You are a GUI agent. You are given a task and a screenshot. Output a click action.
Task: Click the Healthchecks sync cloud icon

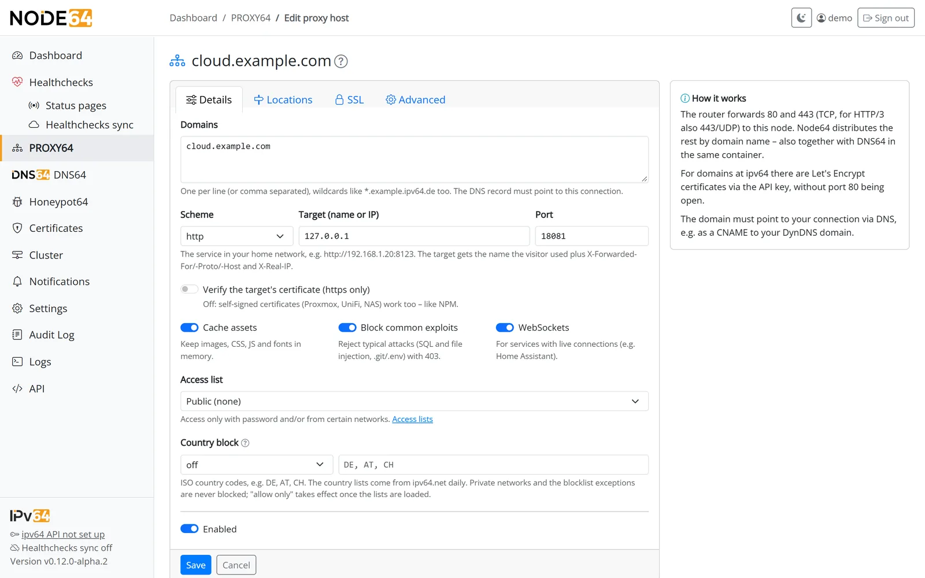[34, 124]
